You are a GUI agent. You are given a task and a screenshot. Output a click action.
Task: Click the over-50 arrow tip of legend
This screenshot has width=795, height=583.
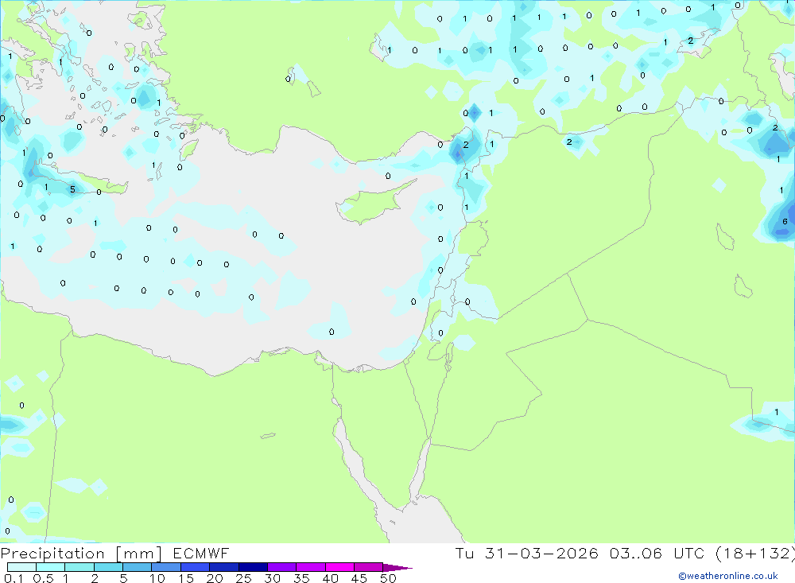click(397, 568)
